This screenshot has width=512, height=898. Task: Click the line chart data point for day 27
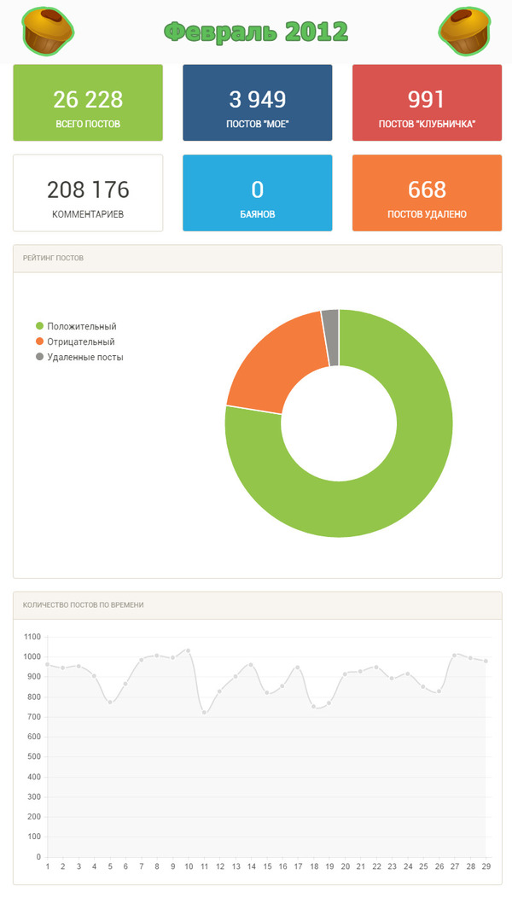click(454, 655)
